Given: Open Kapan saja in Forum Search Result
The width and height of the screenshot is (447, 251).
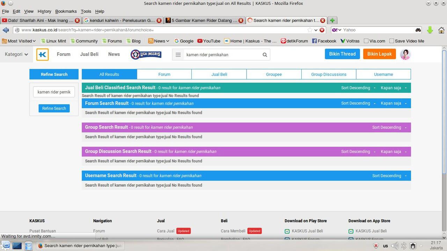Looking at the screenshot, I should click(x=394, y=103).
